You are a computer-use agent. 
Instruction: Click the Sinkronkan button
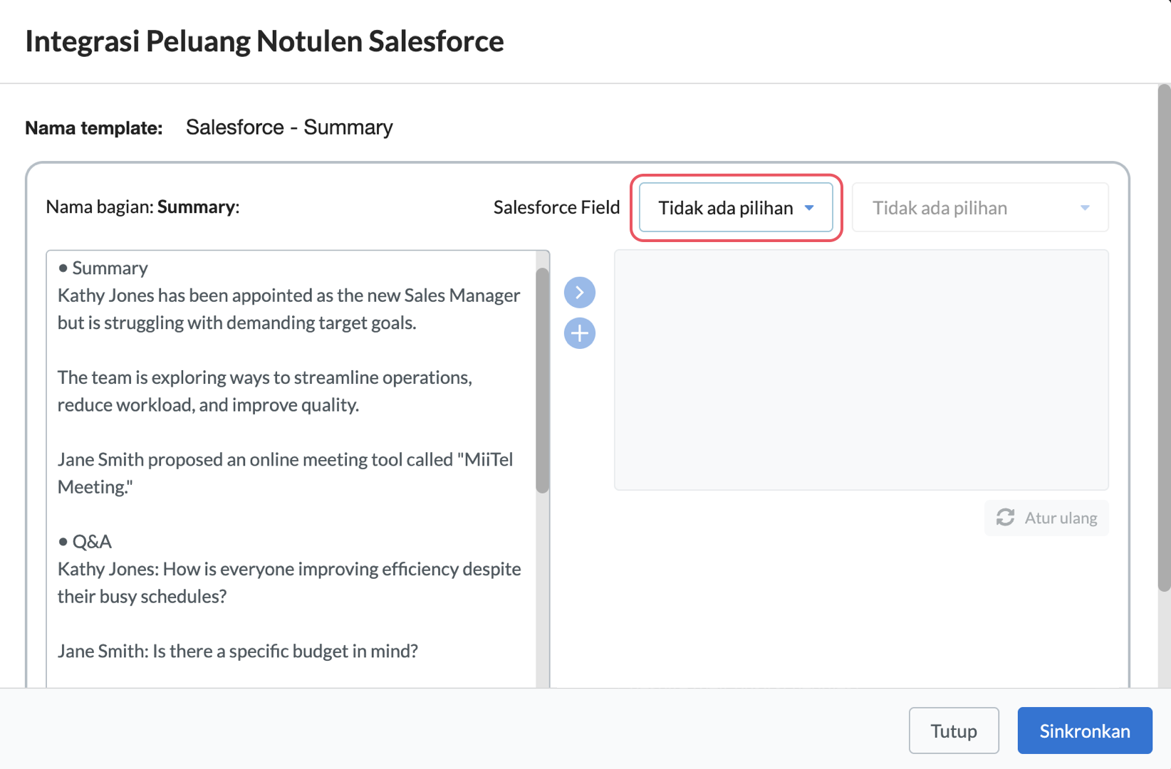[1085, 731]
